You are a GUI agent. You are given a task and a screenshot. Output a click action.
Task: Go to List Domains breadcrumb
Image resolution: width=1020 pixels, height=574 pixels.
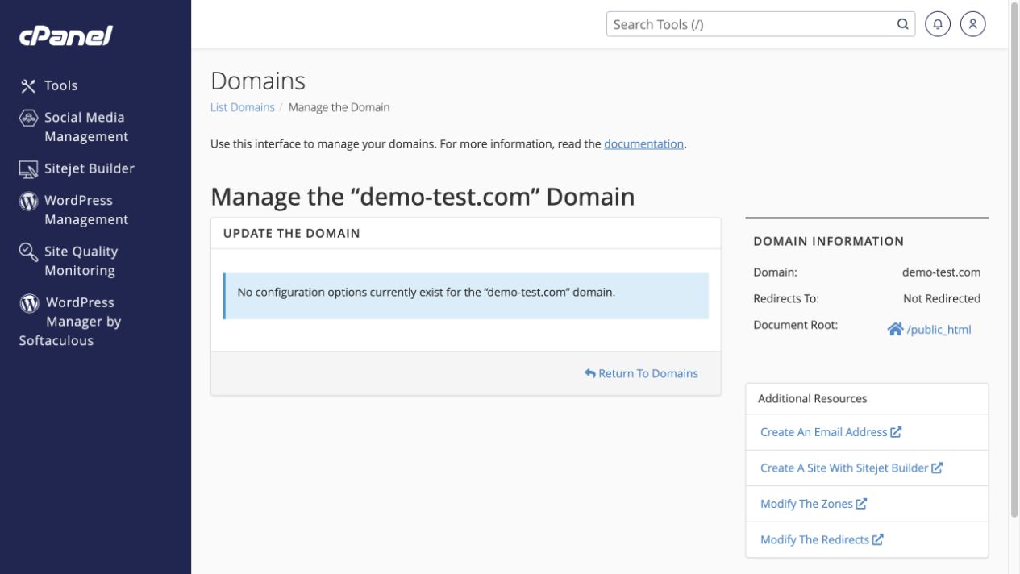click(x=243, y=107)
